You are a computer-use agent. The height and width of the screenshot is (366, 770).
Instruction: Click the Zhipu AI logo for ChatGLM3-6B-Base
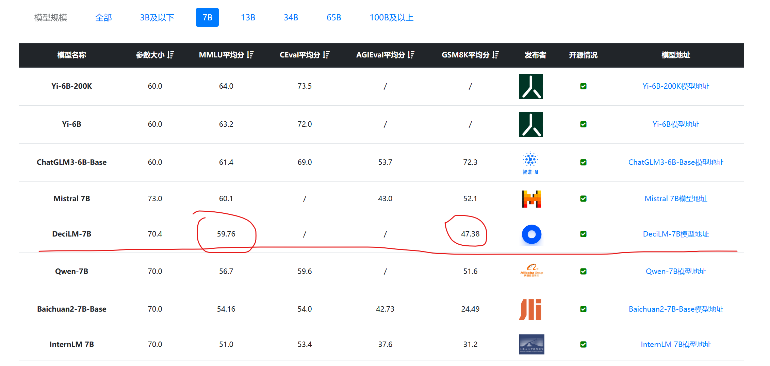[x=530, y=162]
